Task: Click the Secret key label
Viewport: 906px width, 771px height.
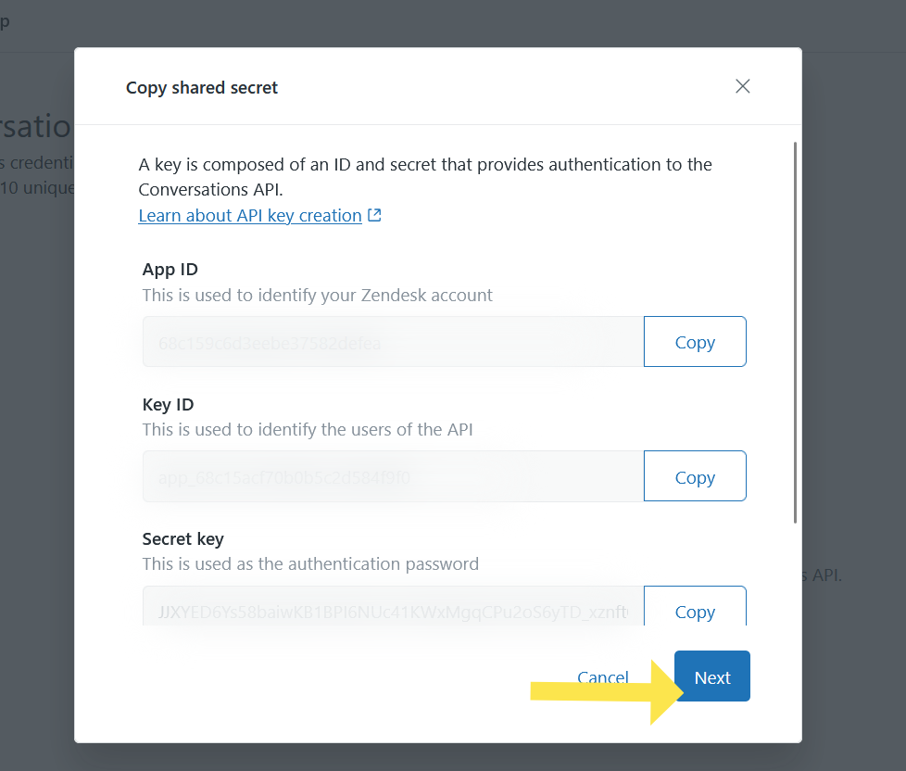Action: [x=183, y=538]
